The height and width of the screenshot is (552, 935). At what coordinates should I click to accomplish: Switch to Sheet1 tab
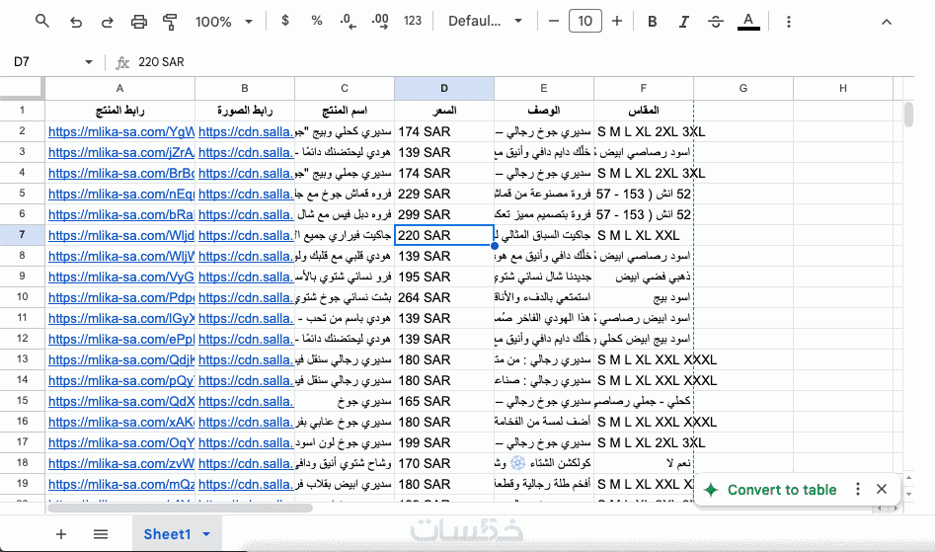click(x=167, y=534)
